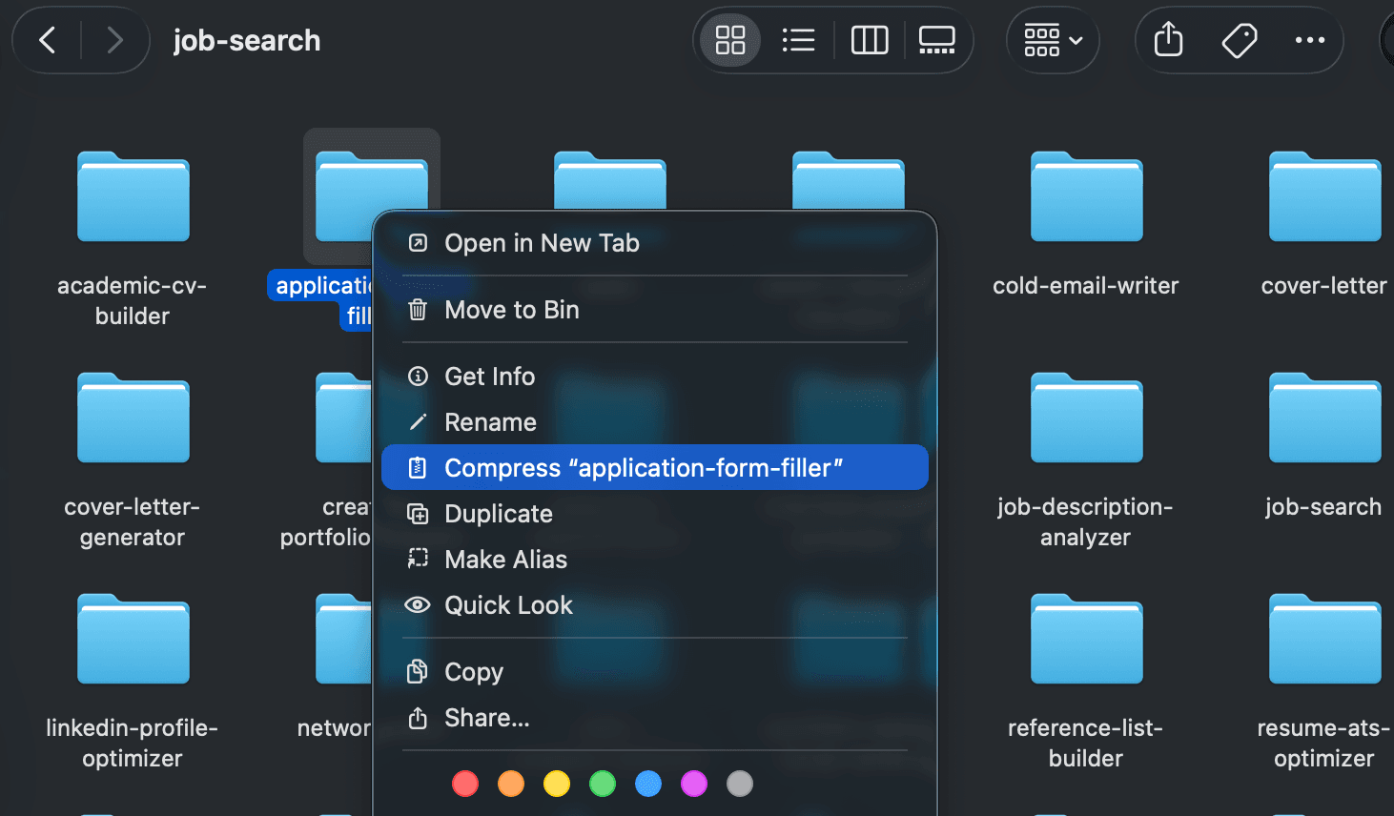Click the alias icon beside Make Alias
The width and height of the screenshot is (1394, 816).
[x=418, y=560]
